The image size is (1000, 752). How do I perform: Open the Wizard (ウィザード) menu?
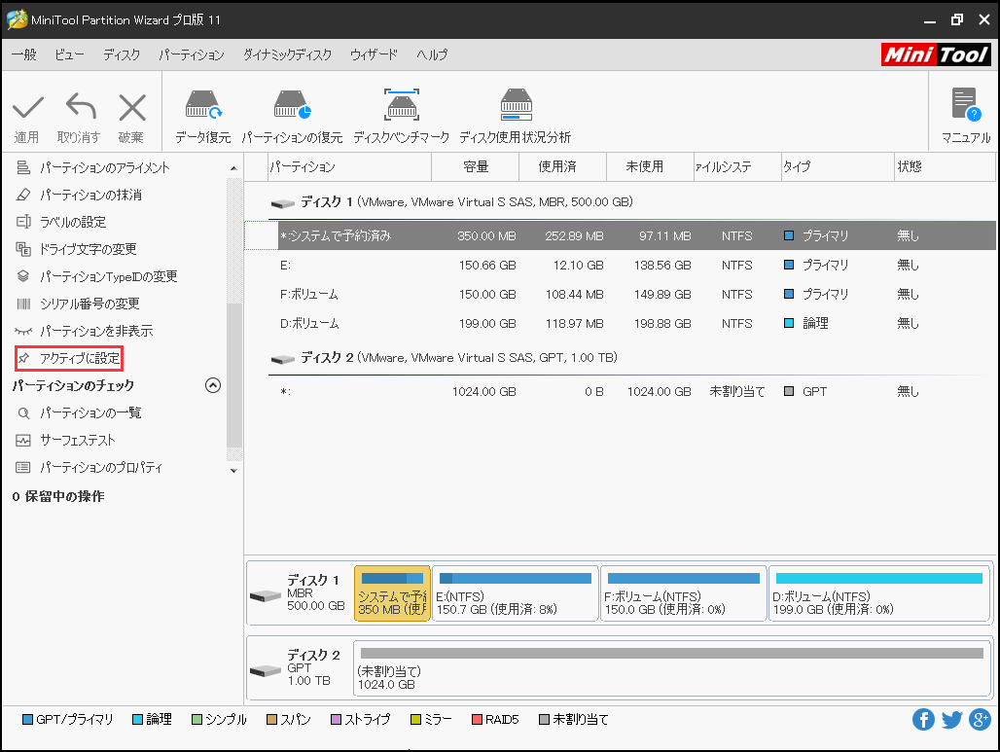coord(374,54)
